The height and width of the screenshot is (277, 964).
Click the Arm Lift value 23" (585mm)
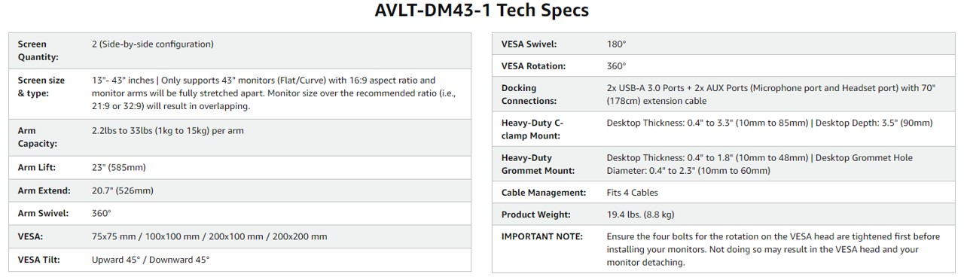click(x=119, y=168)
